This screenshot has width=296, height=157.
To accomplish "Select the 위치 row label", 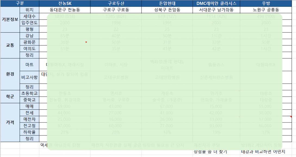I will click(29, 10).
